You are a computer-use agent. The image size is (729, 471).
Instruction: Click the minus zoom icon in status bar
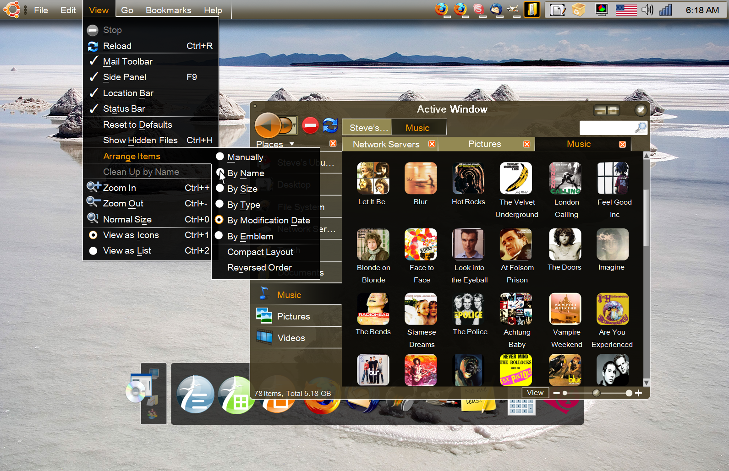(556, 393)
